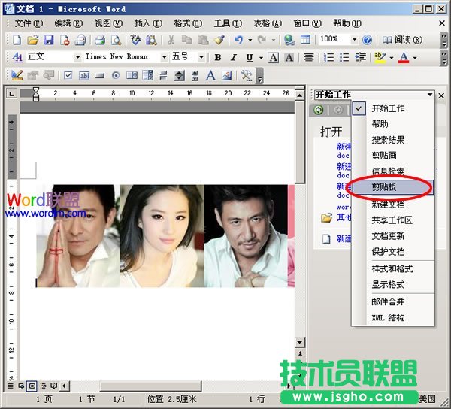Select 剪贴板 in the task pane menu
451x409 pixels.
coord(388,187)
